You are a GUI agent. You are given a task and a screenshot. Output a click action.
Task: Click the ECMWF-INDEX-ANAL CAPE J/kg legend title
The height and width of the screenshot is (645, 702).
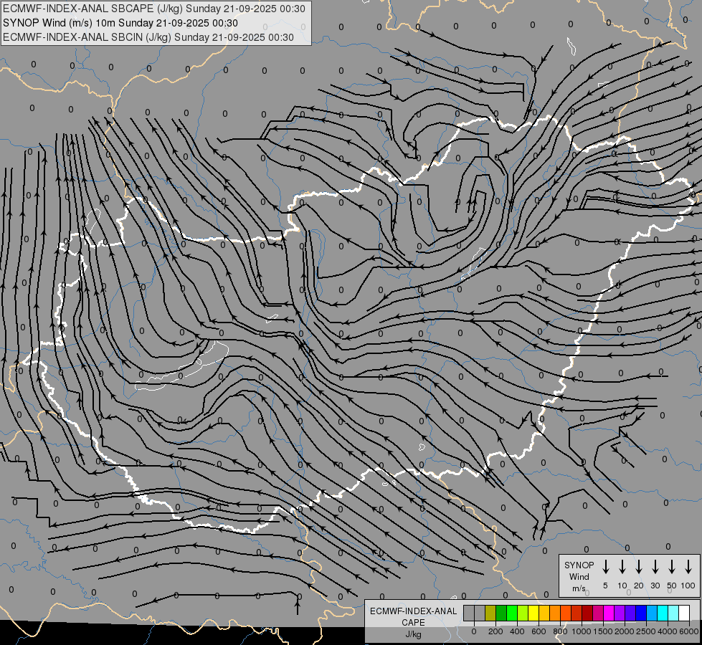(413, 622)
